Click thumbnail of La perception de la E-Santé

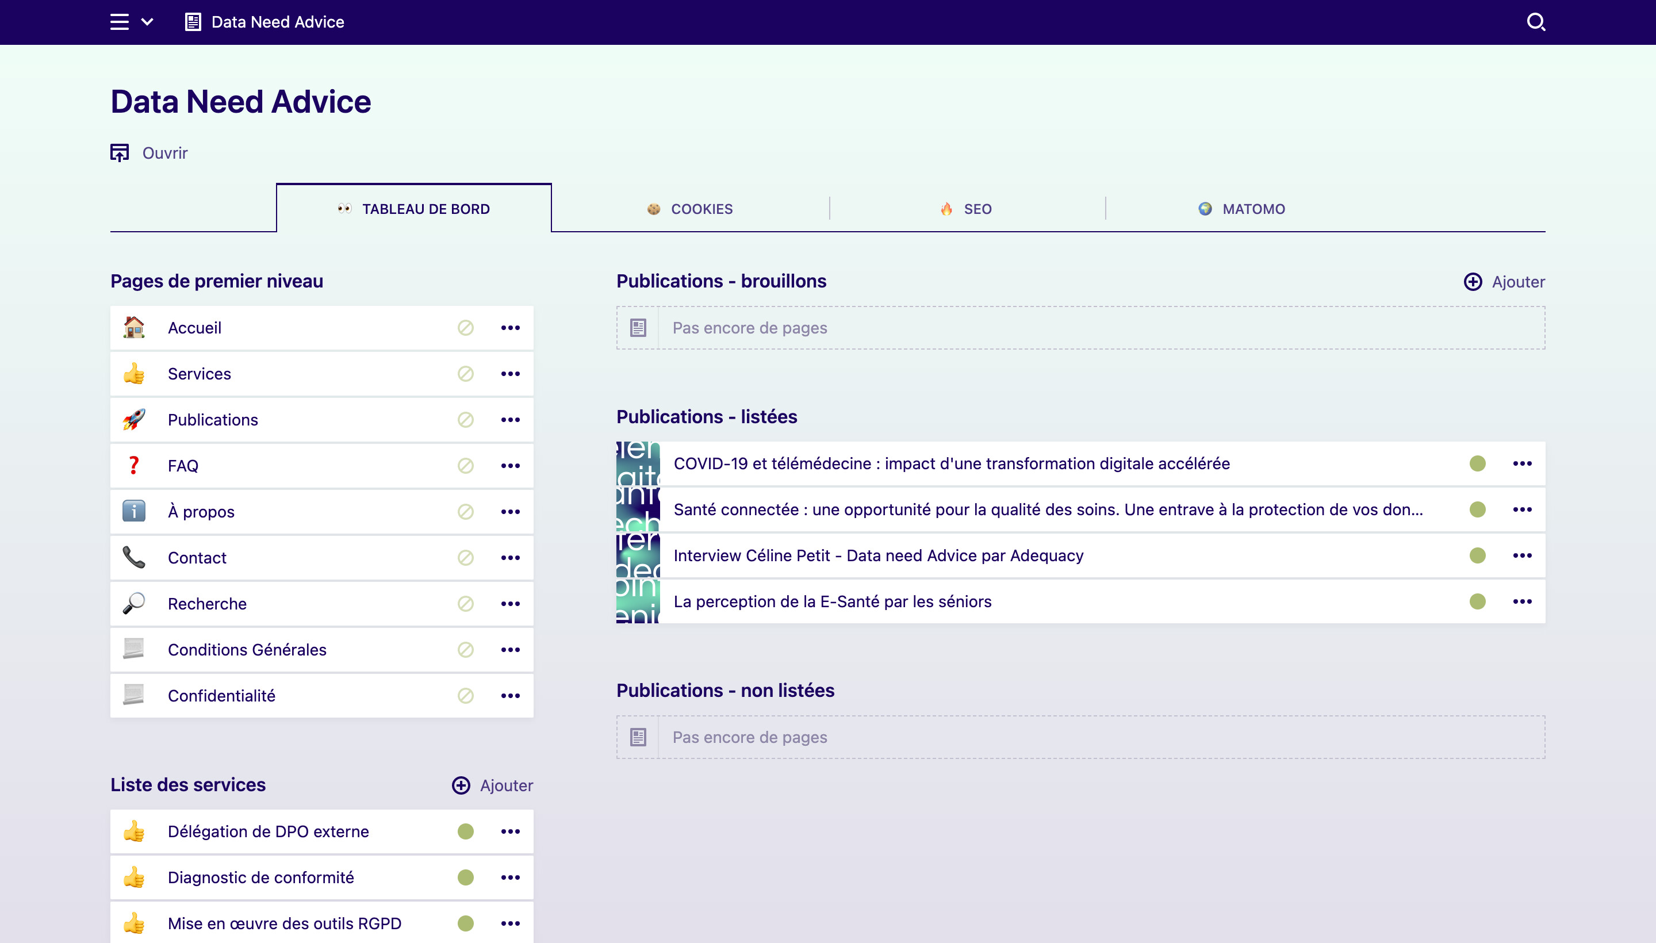point(638,601)
